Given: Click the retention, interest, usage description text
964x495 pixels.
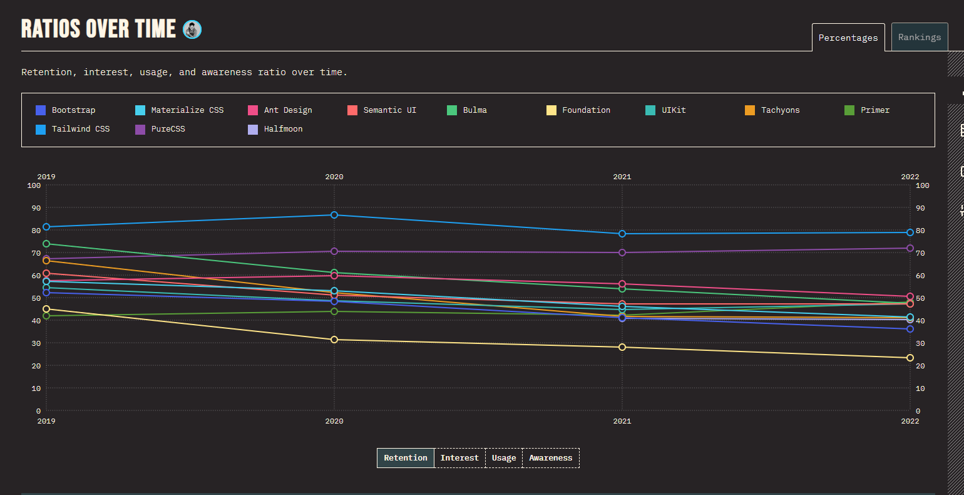Looking at the screenshot, I should coord(184,72).
